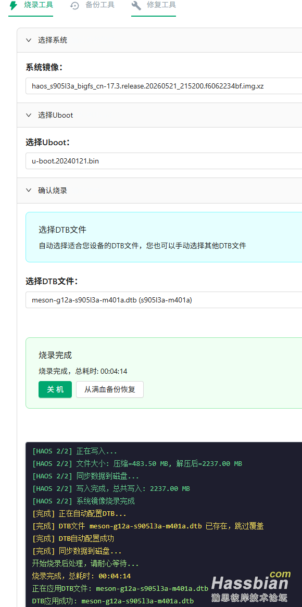Image resolution: width=302 pixels, height=607 pixels.
Task: Click the backup tool history icon
Action: 75,5
